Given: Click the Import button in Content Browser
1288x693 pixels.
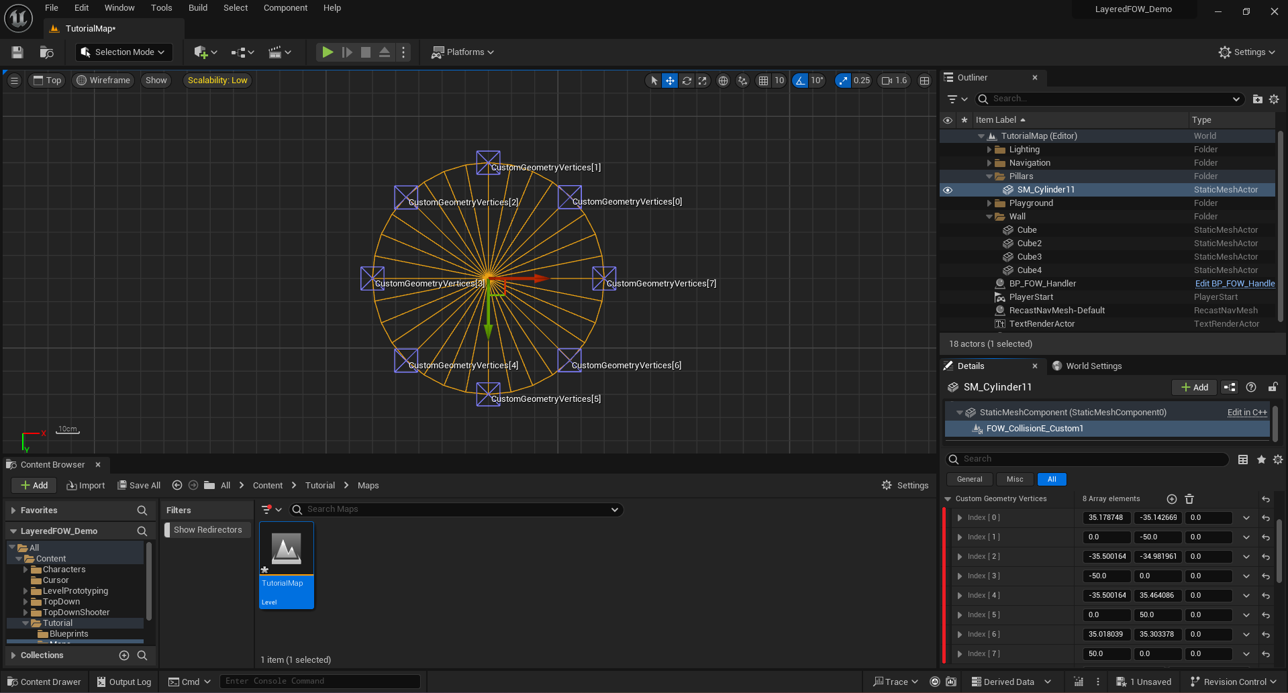Looking at the screenshot, I should (85, 486).
